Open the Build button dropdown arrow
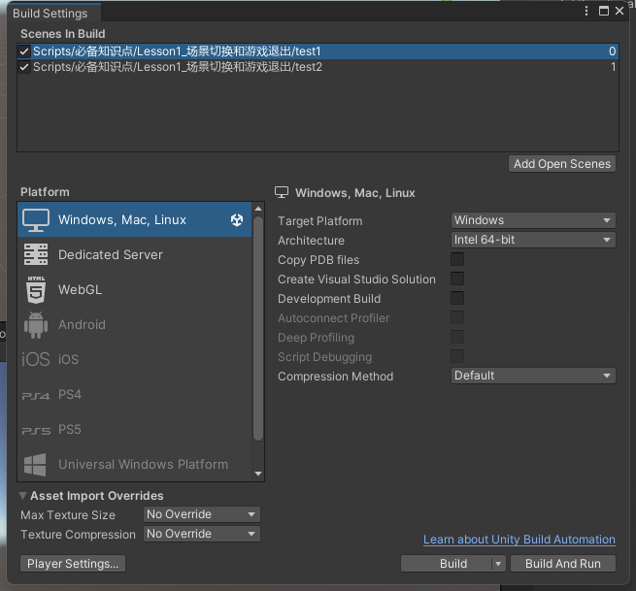 point(498,564)
